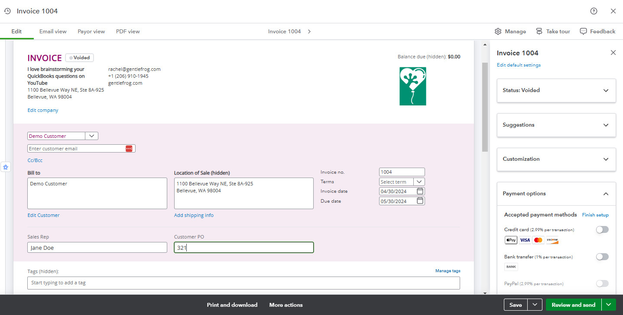Click the sparkle assistant icon on left edge
Viewport: 623px width, 315px height.
[6, 167]
